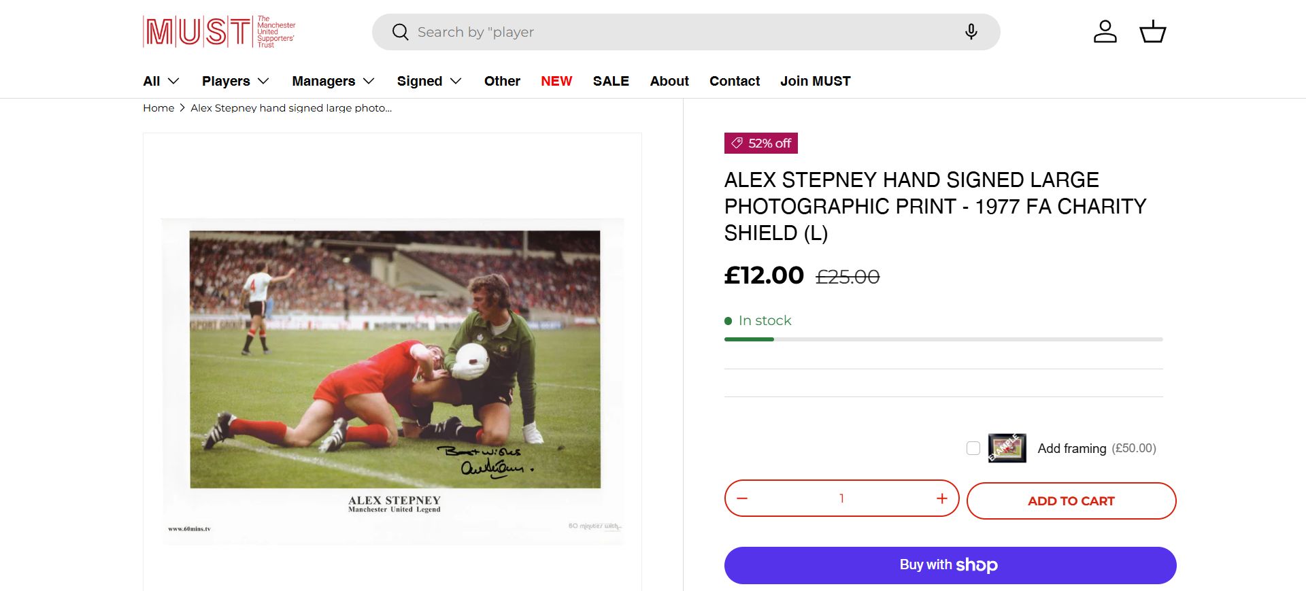Viewport: 1306px width, 591px height.
Task: Click the MUST logo
Action: coord(219,31)
